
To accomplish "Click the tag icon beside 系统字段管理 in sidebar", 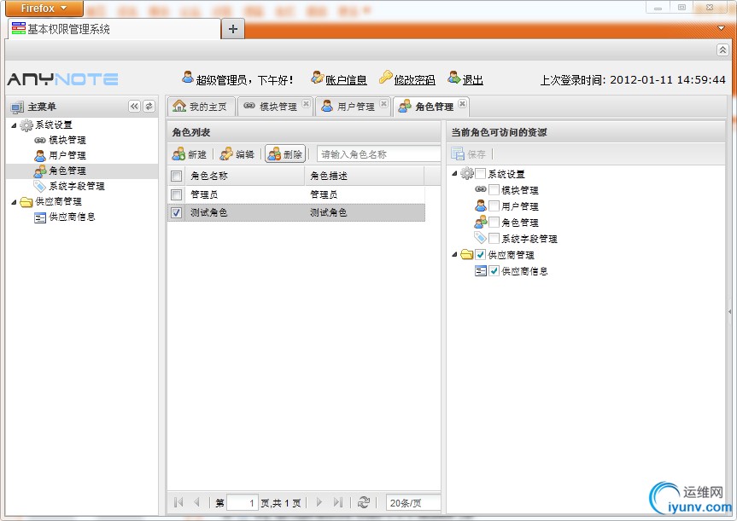I will point(40,186).
